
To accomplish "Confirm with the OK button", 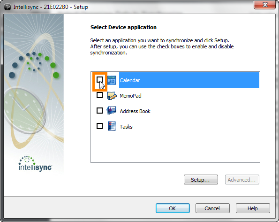I will click(173, 208).
